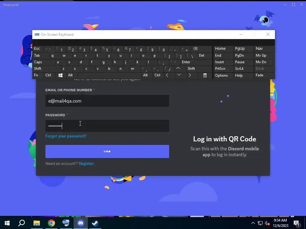Toggle the right Alt key
Image resolution: width=306 pixels, height=229 pixels.
tap(147, 75)
